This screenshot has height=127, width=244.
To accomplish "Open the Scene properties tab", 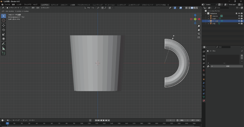I will [x=204, y=66].
